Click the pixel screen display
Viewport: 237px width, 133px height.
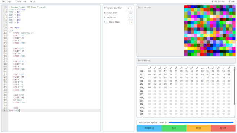coord(210,31)
